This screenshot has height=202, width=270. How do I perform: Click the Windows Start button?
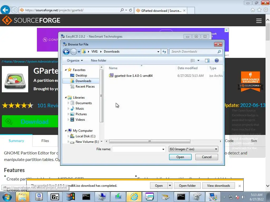click(7, 197)
